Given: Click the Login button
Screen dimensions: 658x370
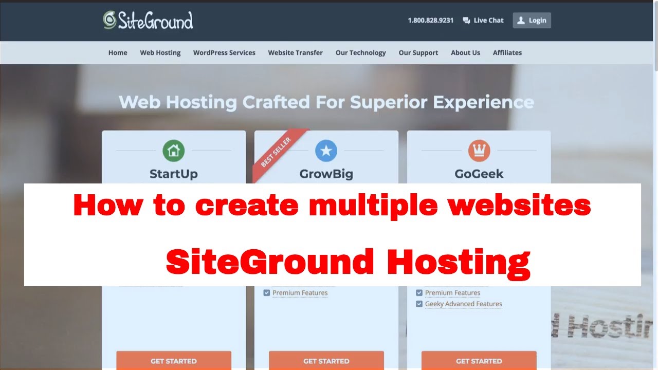Looking at the screenshot, I should pos(532,21).
